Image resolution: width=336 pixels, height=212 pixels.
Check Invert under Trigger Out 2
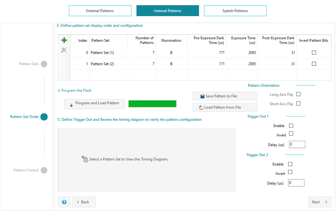[290, 172]
